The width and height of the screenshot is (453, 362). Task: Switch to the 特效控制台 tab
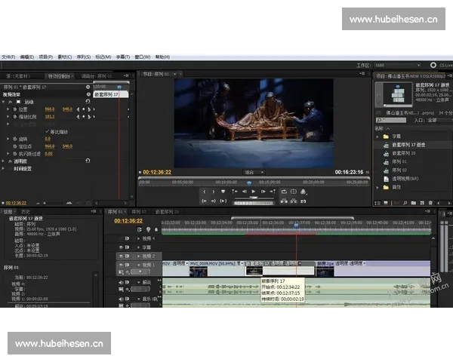click(x=59, y=75)
